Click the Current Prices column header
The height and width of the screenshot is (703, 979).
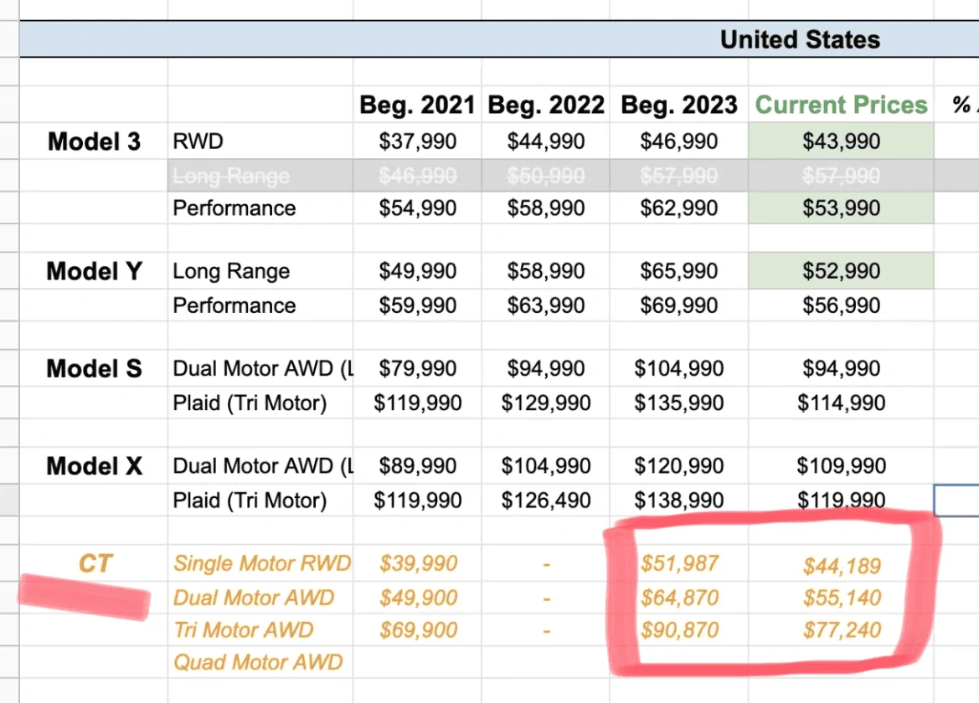841,105
